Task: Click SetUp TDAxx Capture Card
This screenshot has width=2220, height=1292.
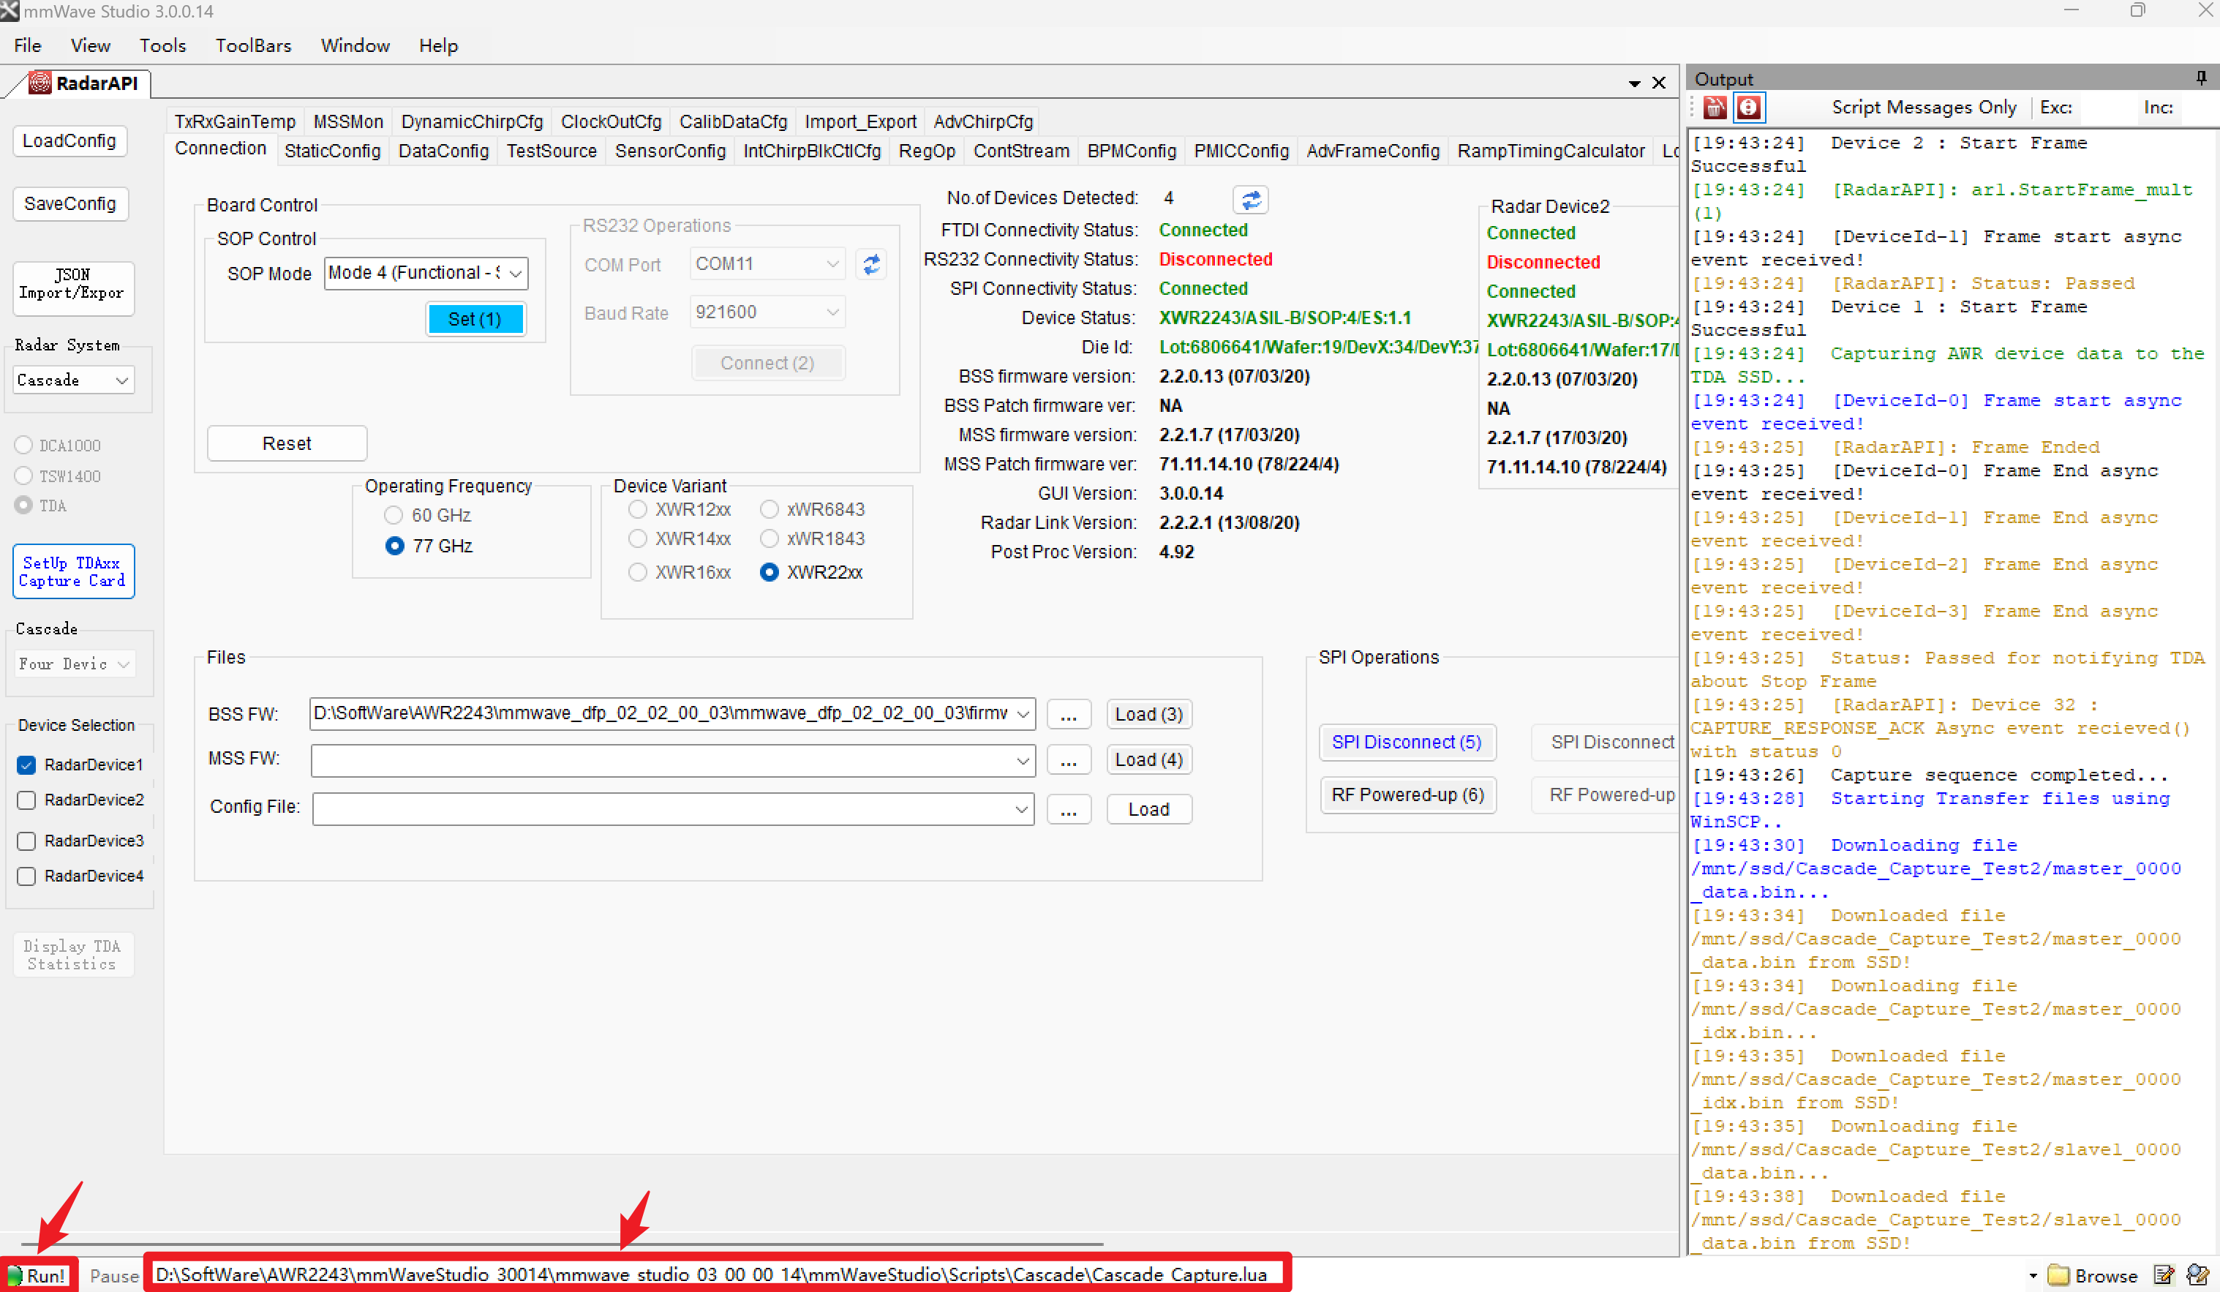Action: tap(73, 571)
